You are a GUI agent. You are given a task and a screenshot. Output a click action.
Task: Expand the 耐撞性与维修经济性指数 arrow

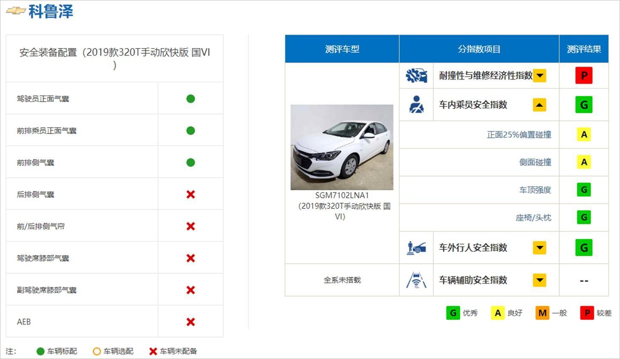click(540, 76)
